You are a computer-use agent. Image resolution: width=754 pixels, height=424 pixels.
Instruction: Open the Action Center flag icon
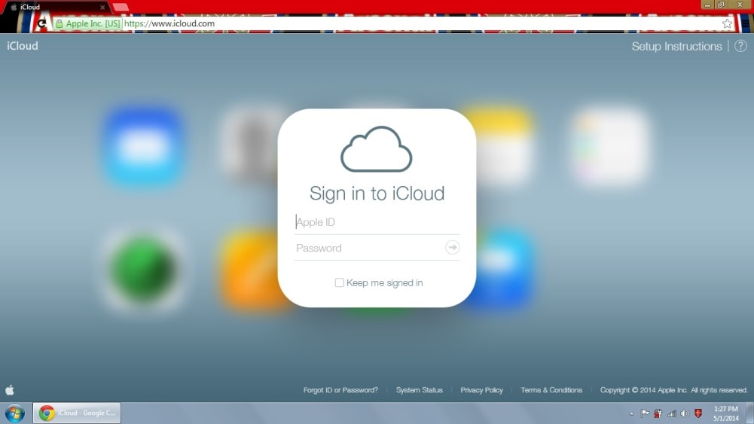coord(645,413)
